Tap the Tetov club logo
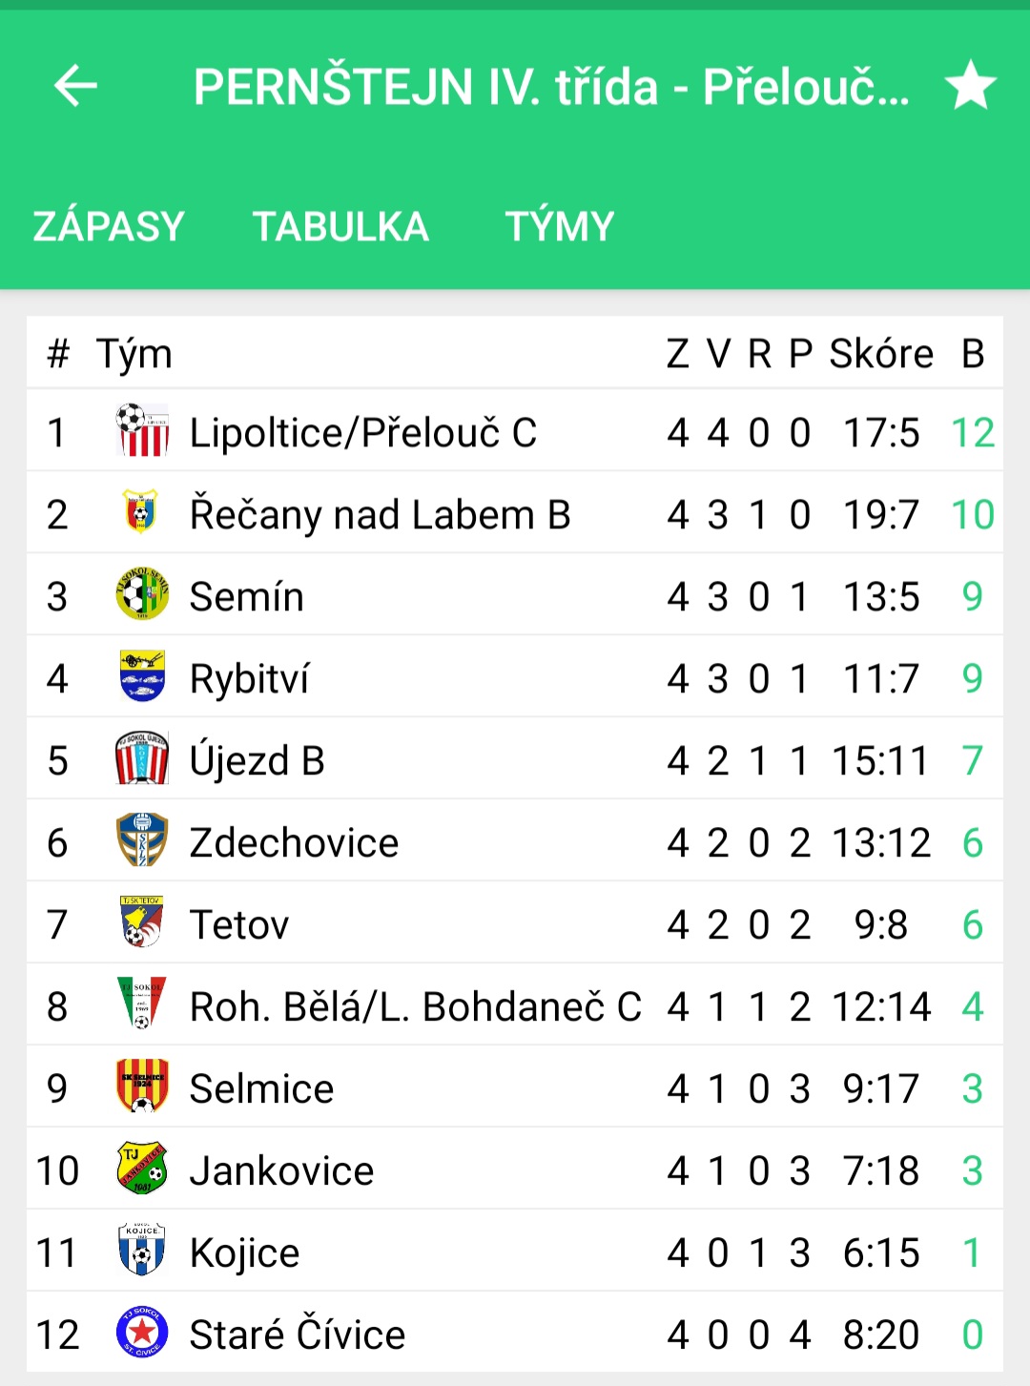The image size is (1030, 1386). coord(142,922)
